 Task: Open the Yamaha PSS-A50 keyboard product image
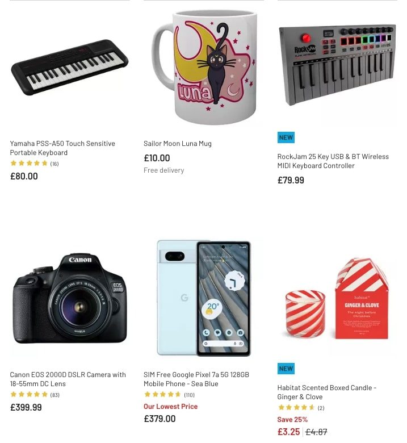tap(70, 67)
